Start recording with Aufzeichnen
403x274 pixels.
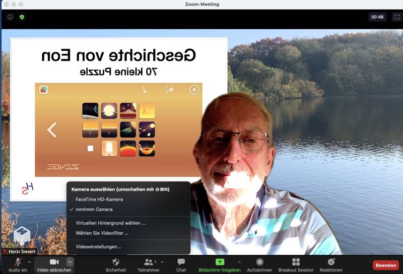[x=259, y=262]
